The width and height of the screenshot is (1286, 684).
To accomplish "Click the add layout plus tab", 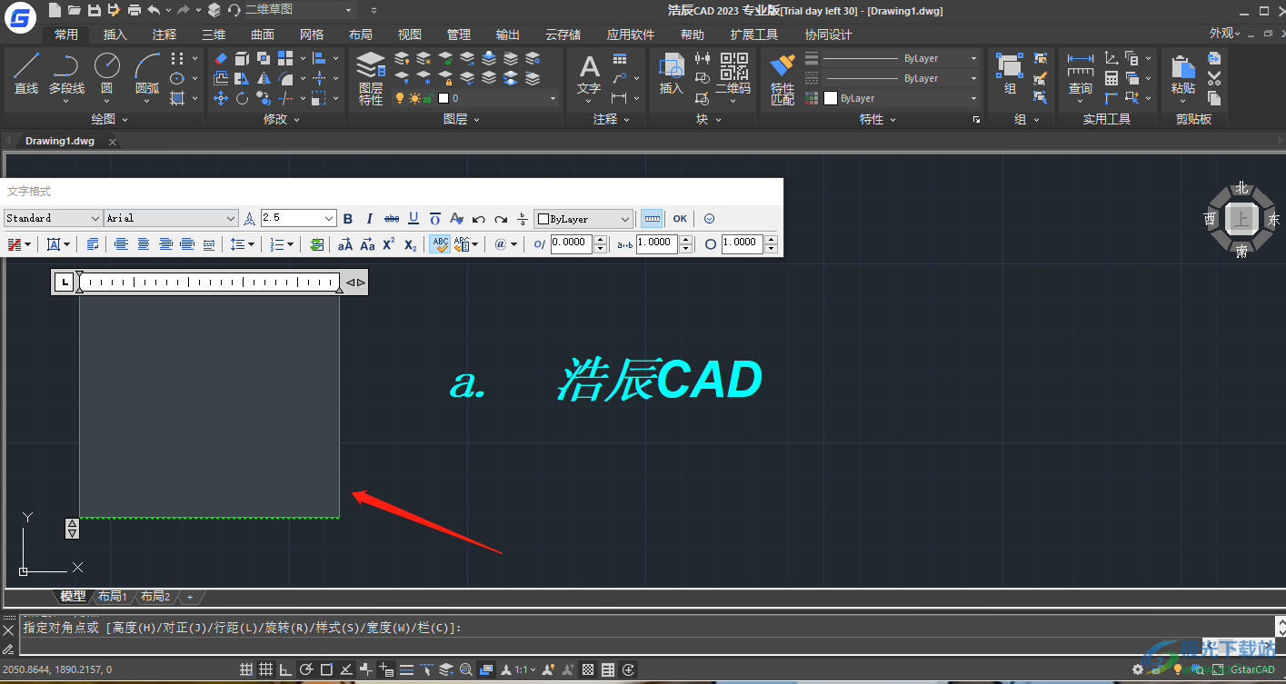I will (x=190, y=597).
